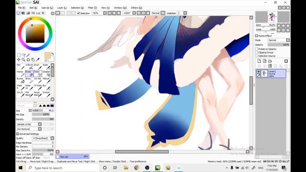Open the Canvas menu
Viewport: 306px width, 172px height.
[47, 8]
